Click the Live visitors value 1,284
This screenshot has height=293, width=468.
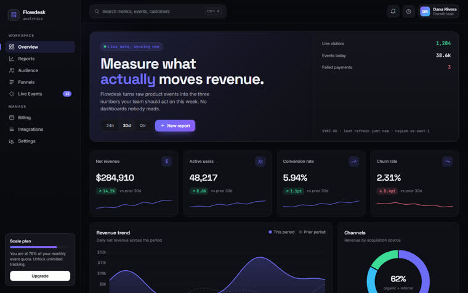[443, 43]
